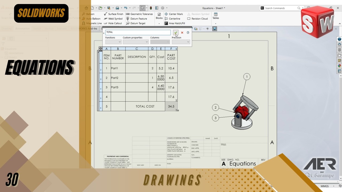Expand the Blocks dropdown arrow
This screenshot has width=342, height=192.
point(159,23)
